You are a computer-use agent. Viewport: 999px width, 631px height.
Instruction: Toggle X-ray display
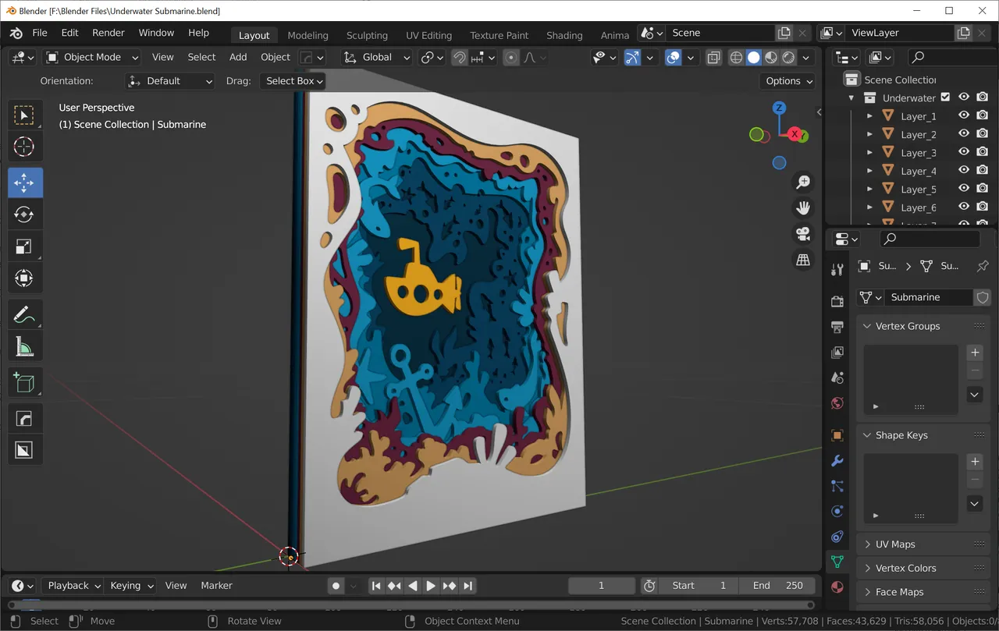(x=713, y=57)
